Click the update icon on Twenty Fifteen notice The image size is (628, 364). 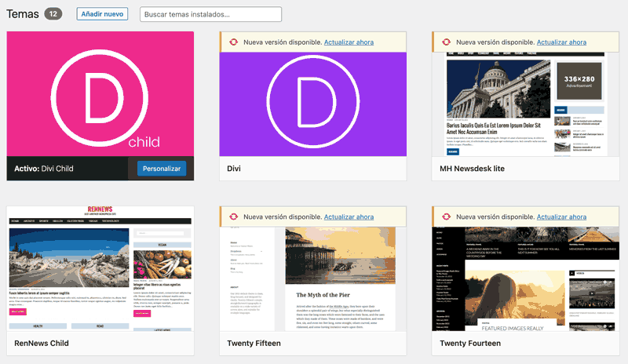click(233, 217)
